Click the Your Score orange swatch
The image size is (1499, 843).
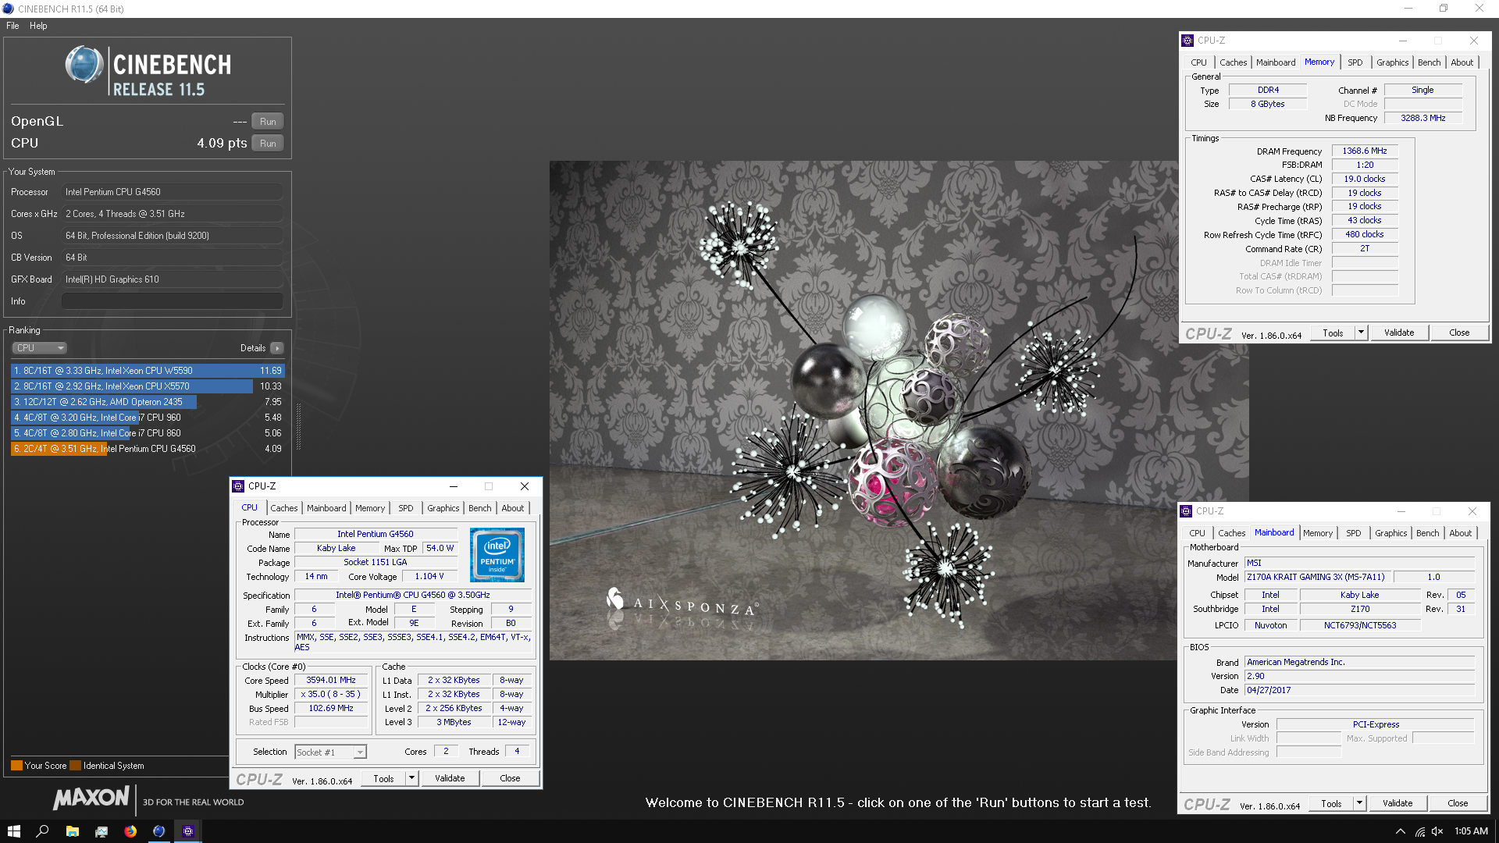click(x=16, y=766)
